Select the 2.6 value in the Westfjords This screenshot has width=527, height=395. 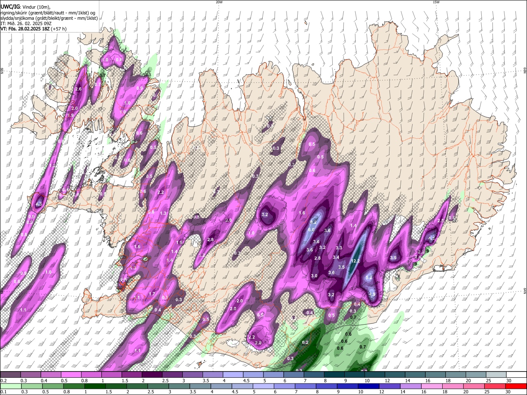[79, 89]
